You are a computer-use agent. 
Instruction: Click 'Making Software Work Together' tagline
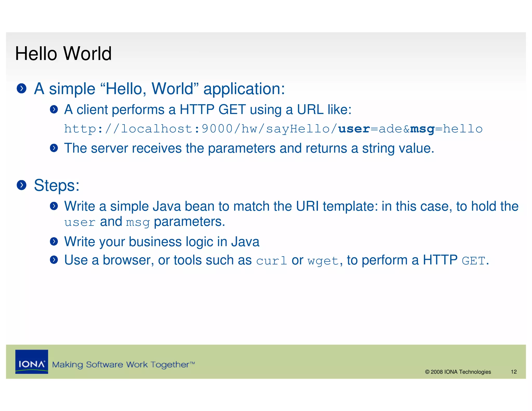click(x=123, y=364)
